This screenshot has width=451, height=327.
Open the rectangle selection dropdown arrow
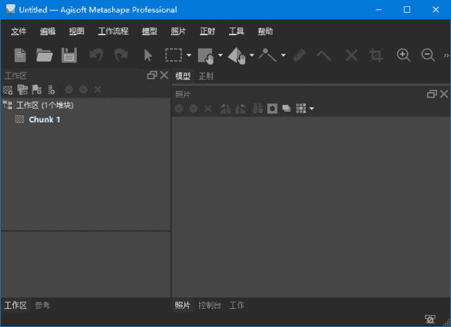(189, 56)
